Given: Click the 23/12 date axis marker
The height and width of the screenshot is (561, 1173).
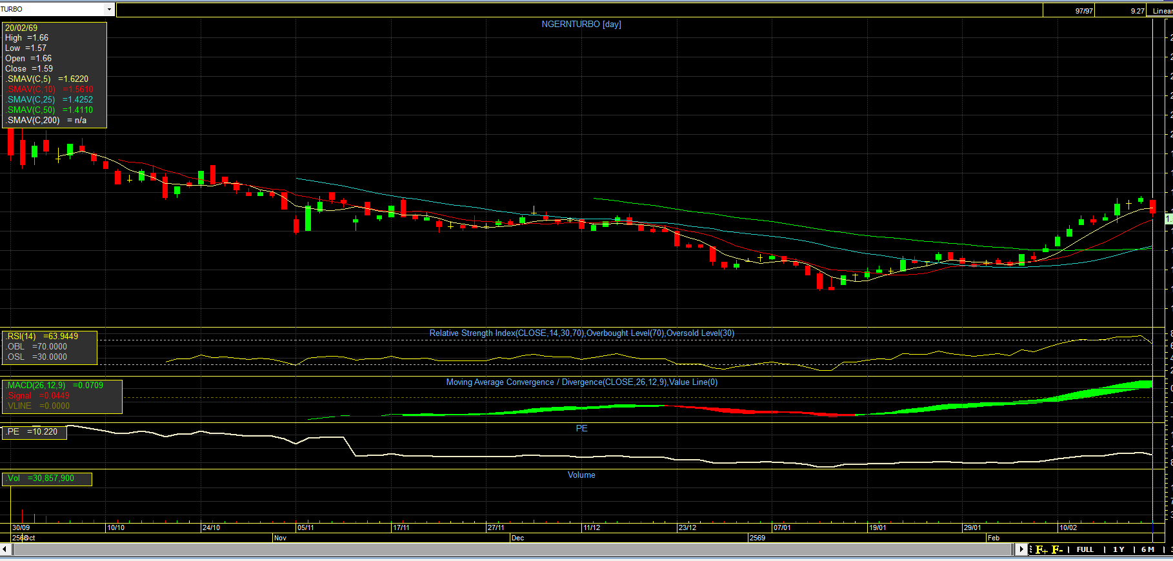Looking at the screenshot, I should pyautogui.click(x=687, y=527).
